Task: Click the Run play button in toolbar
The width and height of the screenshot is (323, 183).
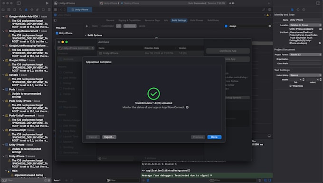Action: click(x=47, y=3)
